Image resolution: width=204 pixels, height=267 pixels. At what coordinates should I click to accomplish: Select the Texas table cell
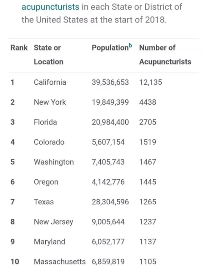tap(44, 202)
